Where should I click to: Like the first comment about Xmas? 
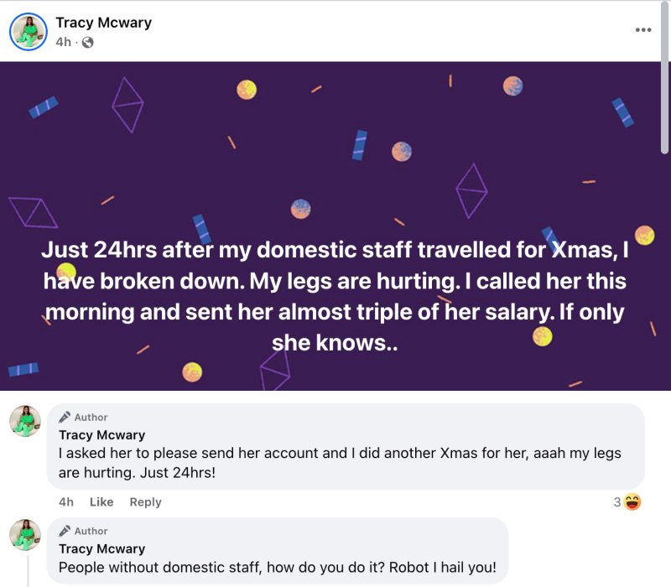(101, 502)
